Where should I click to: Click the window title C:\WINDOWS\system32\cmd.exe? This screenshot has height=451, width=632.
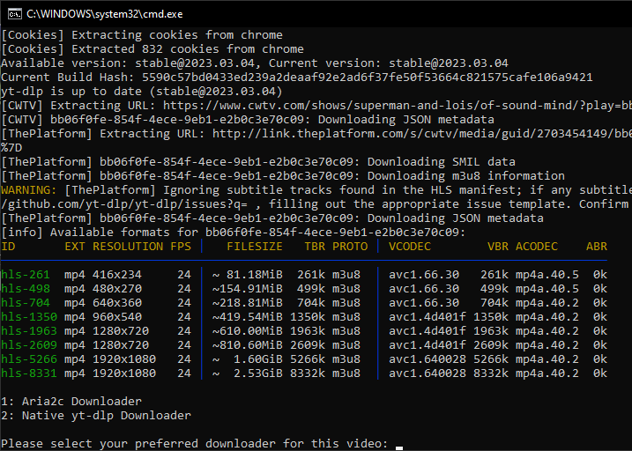tap(104, 14)
